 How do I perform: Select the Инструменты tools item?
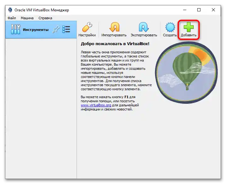pyautogui.click(x=41, y=30)
